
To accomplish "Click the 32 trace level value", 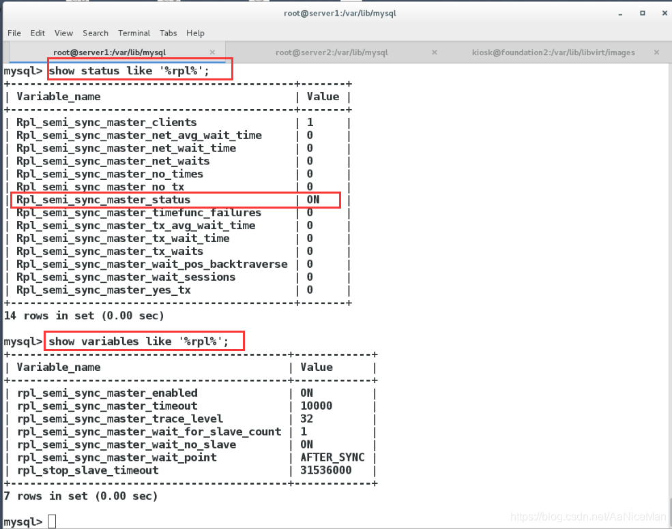I will tap(306, 419).
